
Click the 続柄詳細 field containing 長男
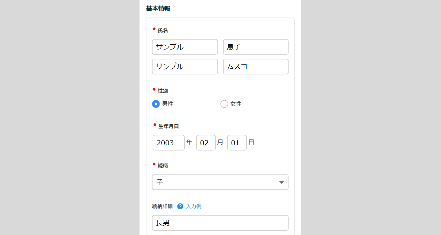point(220,223)
